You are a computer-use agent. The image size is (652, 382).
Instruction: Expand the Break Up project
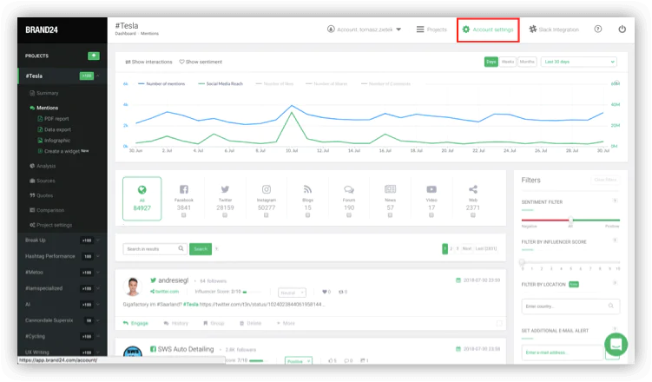click(98, 240)
